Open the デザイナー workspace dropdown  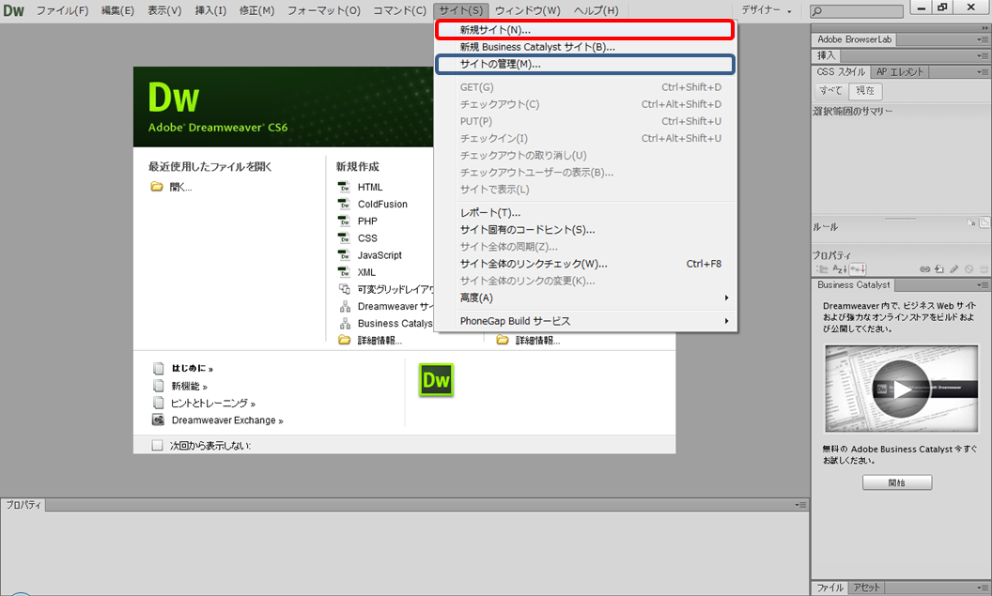coord(766,11)
